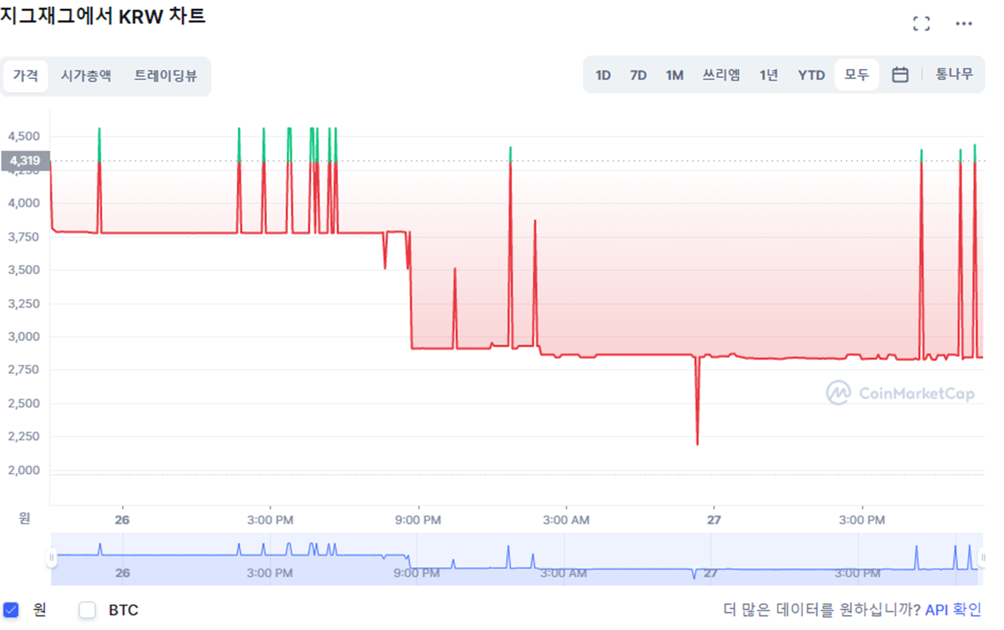Image resolution: width=1004 pixels, height=630 pixels.
Task: Click the 3,000 y-axis label
Action: click(24, 337)
